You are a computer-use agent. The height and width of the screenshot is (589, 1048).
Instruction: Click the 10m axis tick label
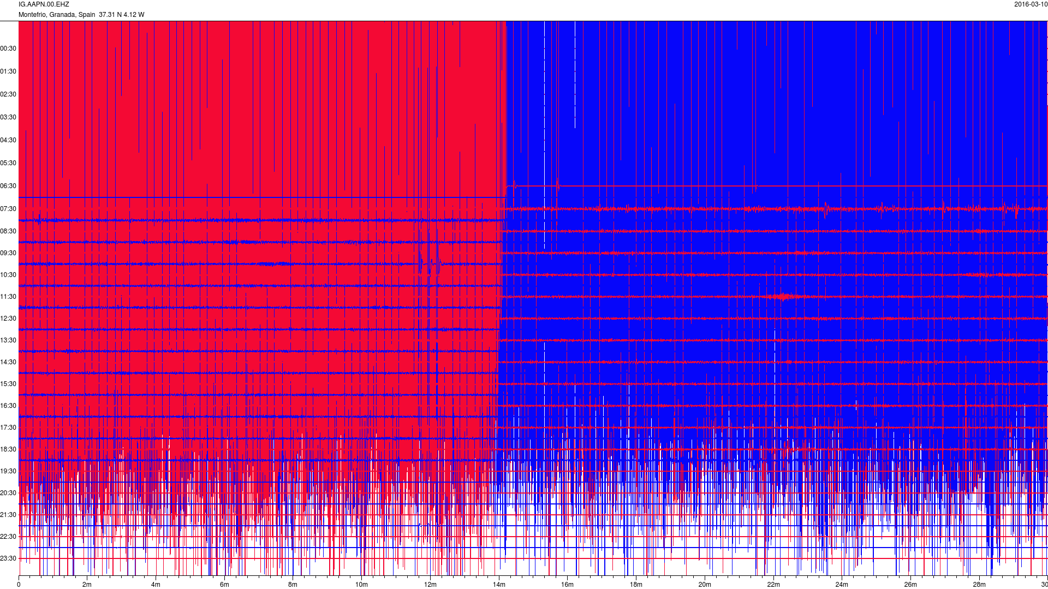click(x=361, y=585)
